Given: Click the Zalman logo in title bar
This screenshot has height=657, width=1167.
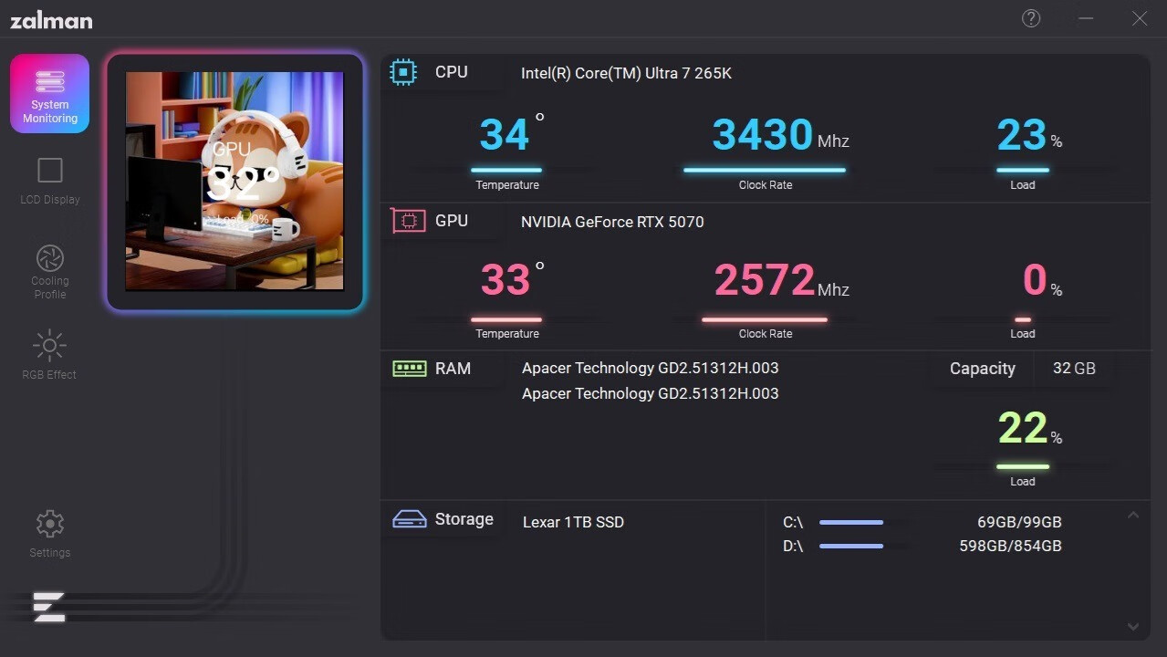Looking at the screenshot, I should (51, 20).
